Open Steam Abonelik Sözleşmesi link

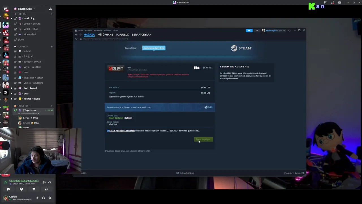tap(122, 131)
